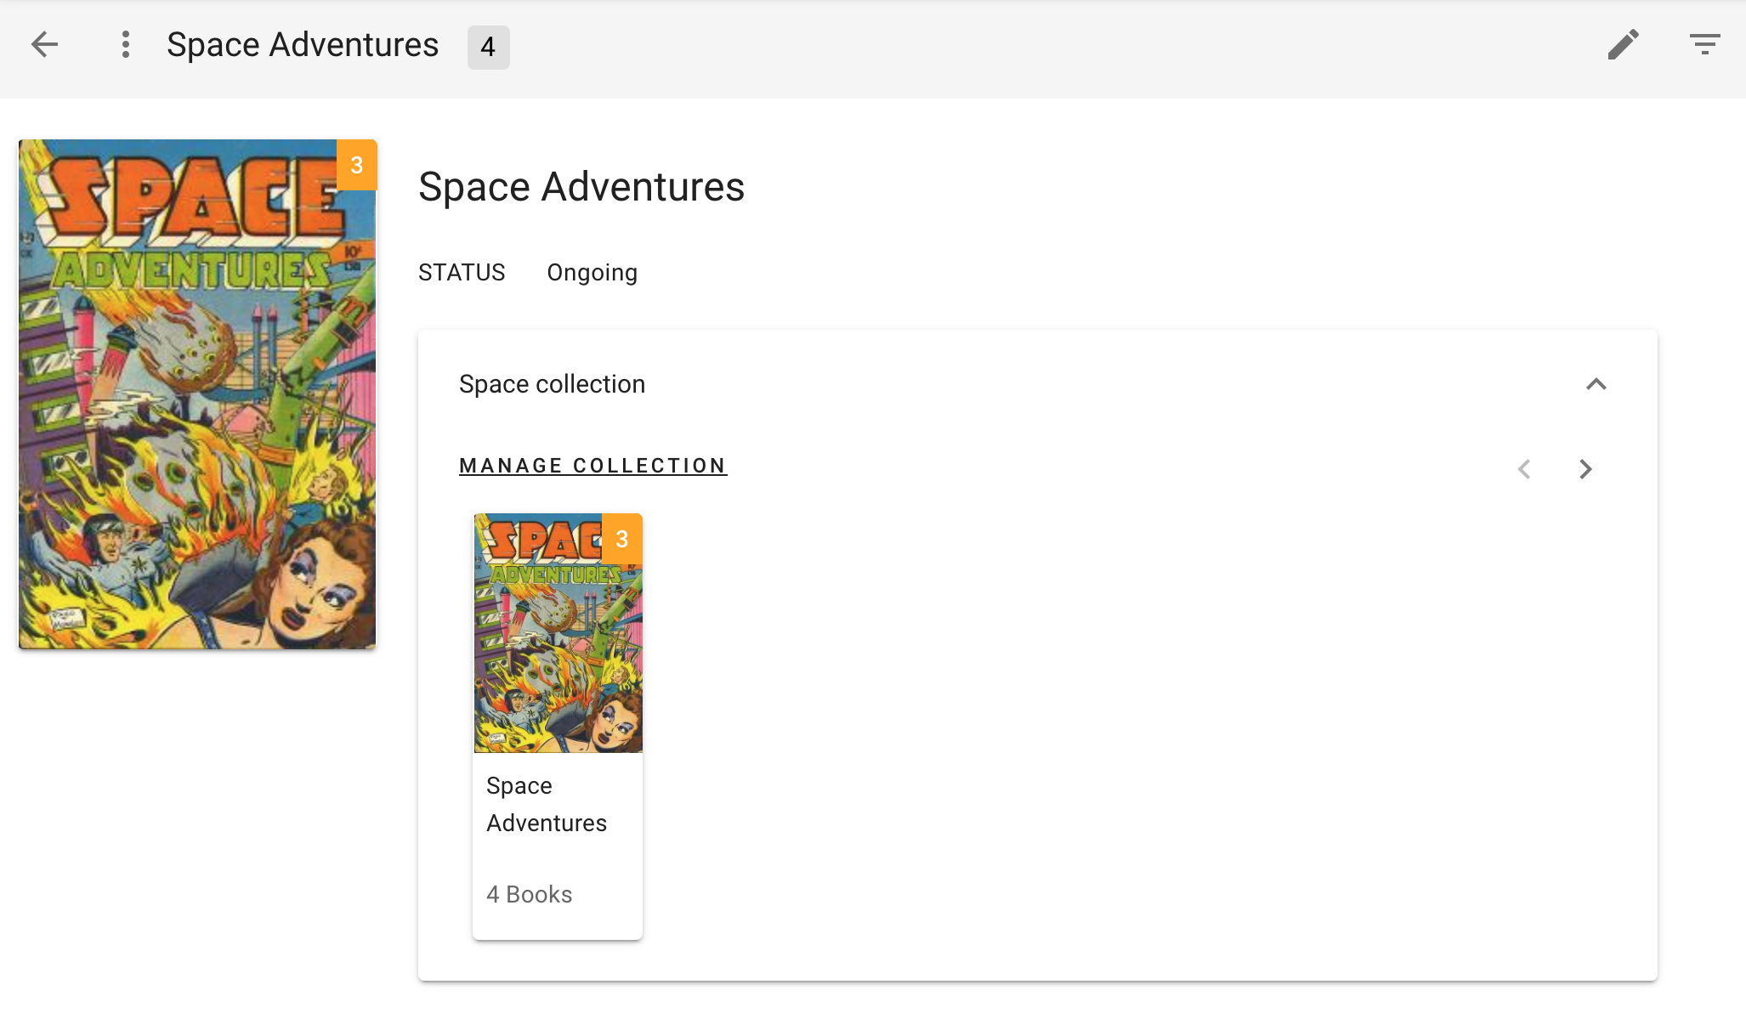Click the 4 Books label on card
This screenshot has width=1746, height=1013.
pyautogui.click(x=529, y=894)
